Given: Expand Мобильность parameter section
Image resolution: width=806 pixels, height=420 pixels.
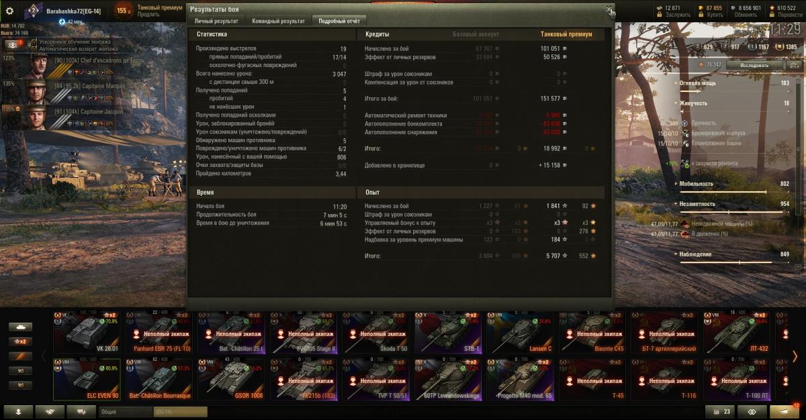Looking at the screenshot, I should click(675, 183).
